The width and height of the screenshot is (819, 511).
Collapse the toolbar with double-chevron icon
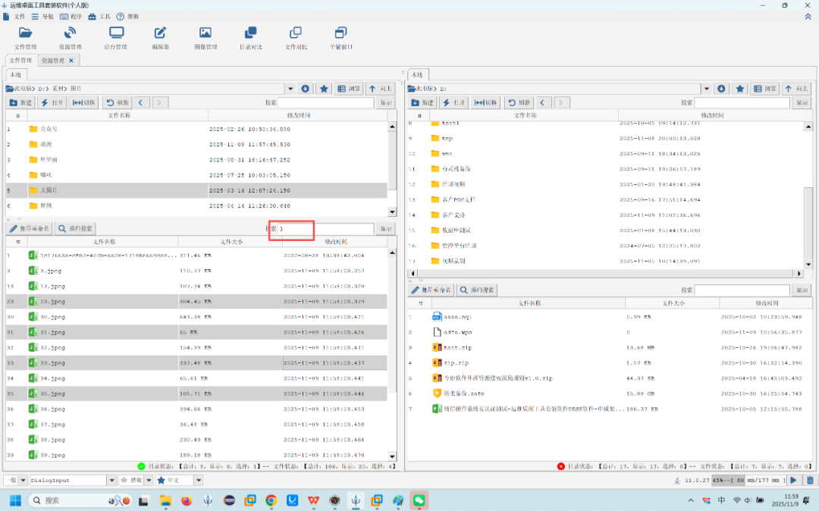[x=808, y=17]
